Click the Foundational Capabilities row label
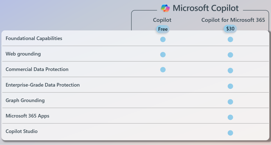This screenshot has width=271, height=145. [34, 38]
